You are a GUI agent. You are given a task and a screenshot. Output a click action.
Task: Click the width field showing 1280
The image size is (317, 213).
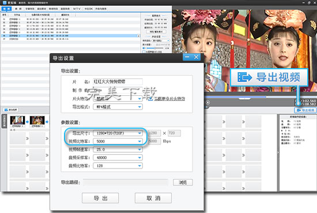[154, 133]
